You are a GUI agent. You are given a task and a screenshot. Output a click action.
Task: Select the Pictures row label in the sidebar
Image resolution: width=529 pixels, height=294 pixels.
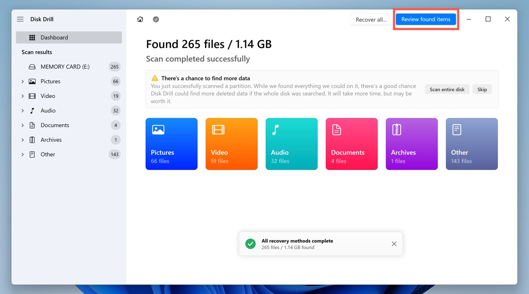point(50,81)
